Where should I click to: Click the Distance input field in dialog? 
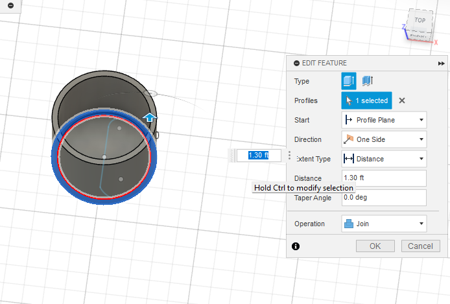tap(384, 178)
